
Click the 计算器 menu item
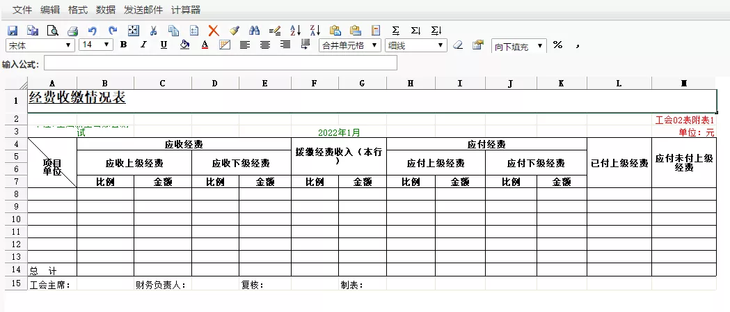click(x=186, y=10)
